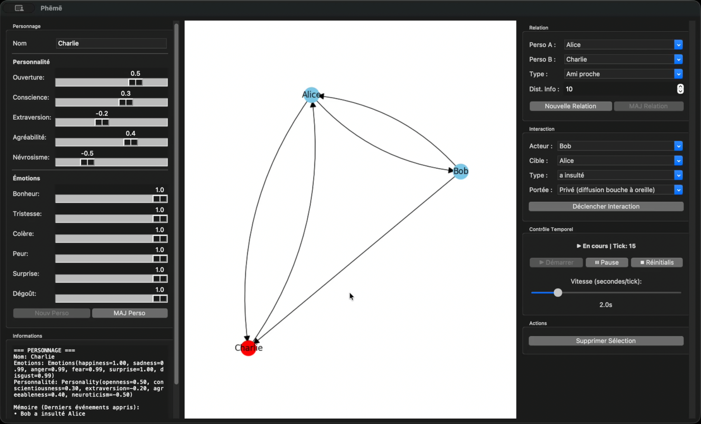Restart the simulation with Démarrer
Viewport: 701px width, 424px height.
coord(556,262)
